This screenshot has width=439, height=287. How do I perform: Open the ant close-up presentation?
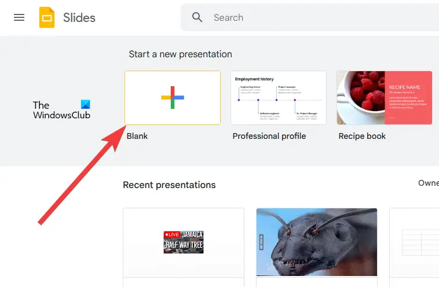click(317, 242)
